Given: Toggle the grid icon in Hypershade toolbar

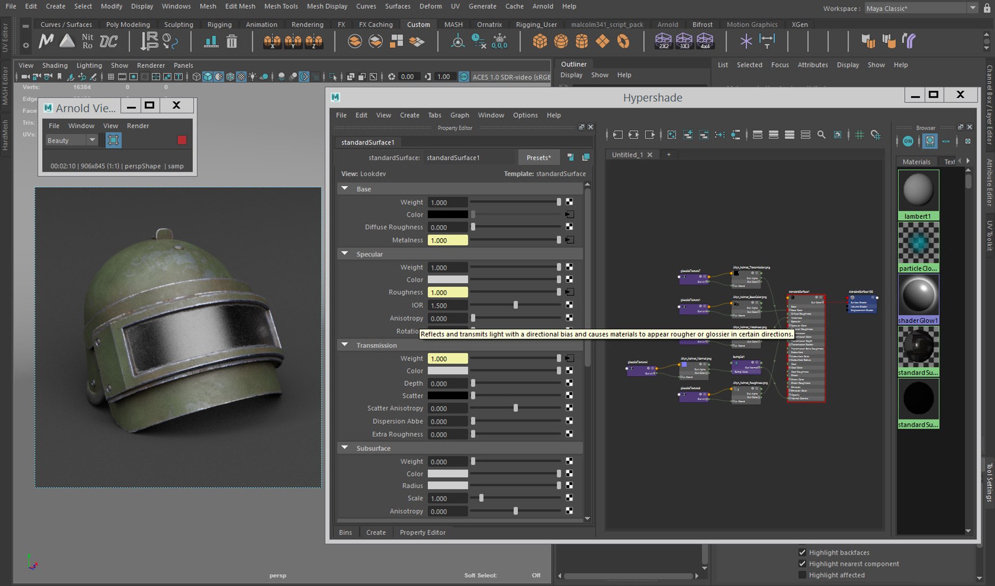Looking at the screenshot, I should (x=859, y=135).
